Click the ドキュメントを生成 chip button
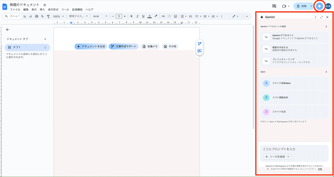This screenshot has width=334, height=177. (91, 46)
